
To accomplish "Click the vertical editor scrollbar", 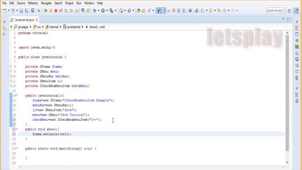I will pyautogui.click(x=287, y=93).
